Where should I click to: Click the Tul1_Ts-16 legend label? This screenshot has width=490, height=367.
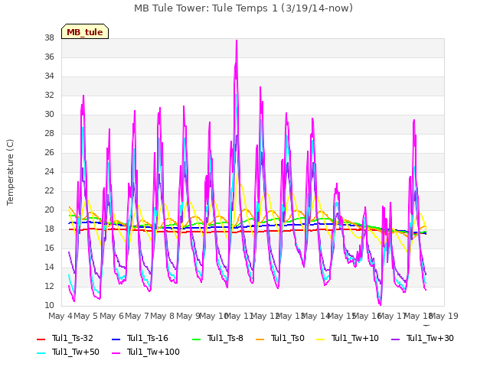coord(148,338)
